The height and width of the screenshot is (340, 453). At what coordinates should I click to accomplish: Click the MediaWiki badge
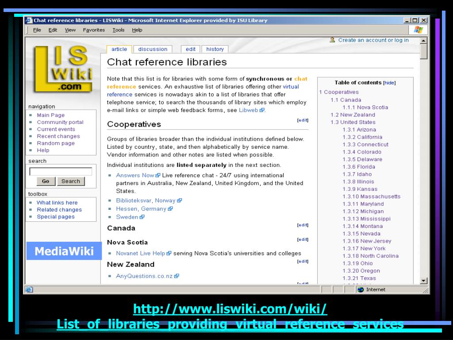coord(64,251)
